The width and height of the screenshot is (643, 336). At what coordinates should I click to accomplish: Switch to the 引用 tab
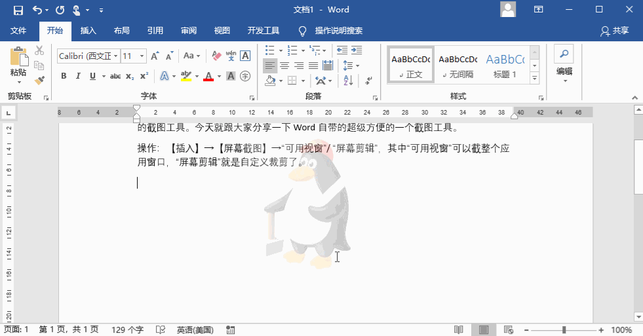[155, 31]
